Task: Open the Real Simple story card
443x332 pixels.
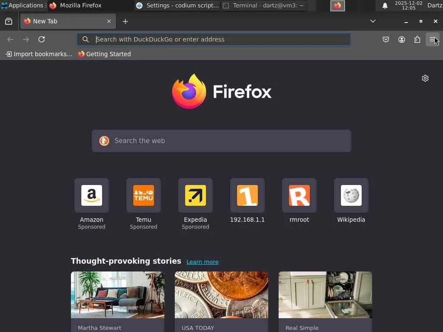Action: coord(325,301)
